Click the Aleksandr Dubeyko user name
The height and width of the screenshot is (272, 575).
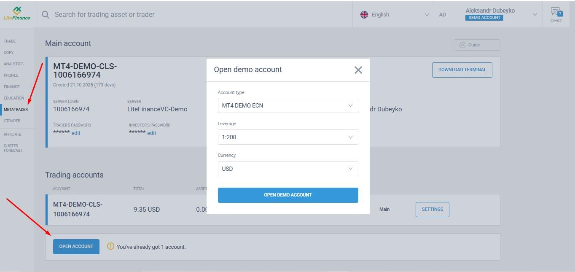coord(490,11)
